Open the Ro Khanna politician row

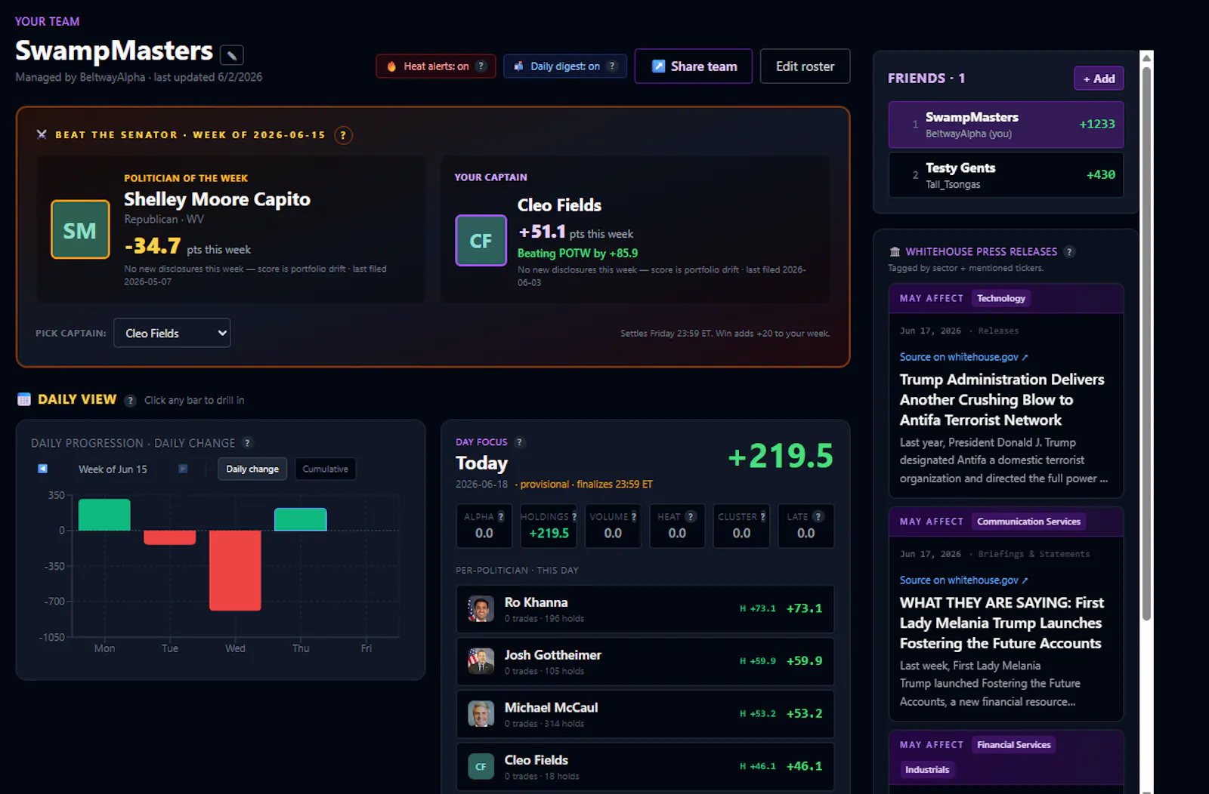[x=645, y=609]
